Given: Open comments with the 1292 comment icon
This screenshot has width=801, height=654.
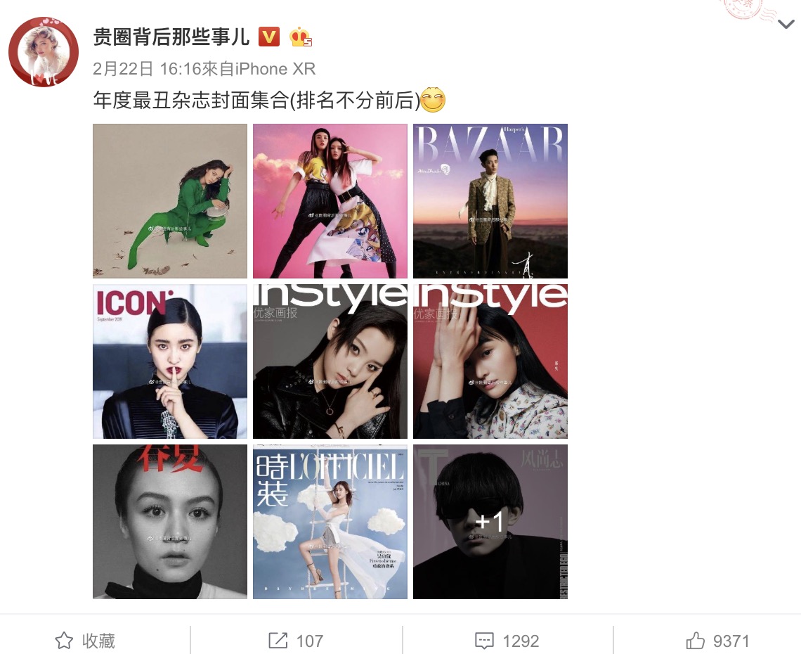Looking at the screenshot, I should [507, 641].
